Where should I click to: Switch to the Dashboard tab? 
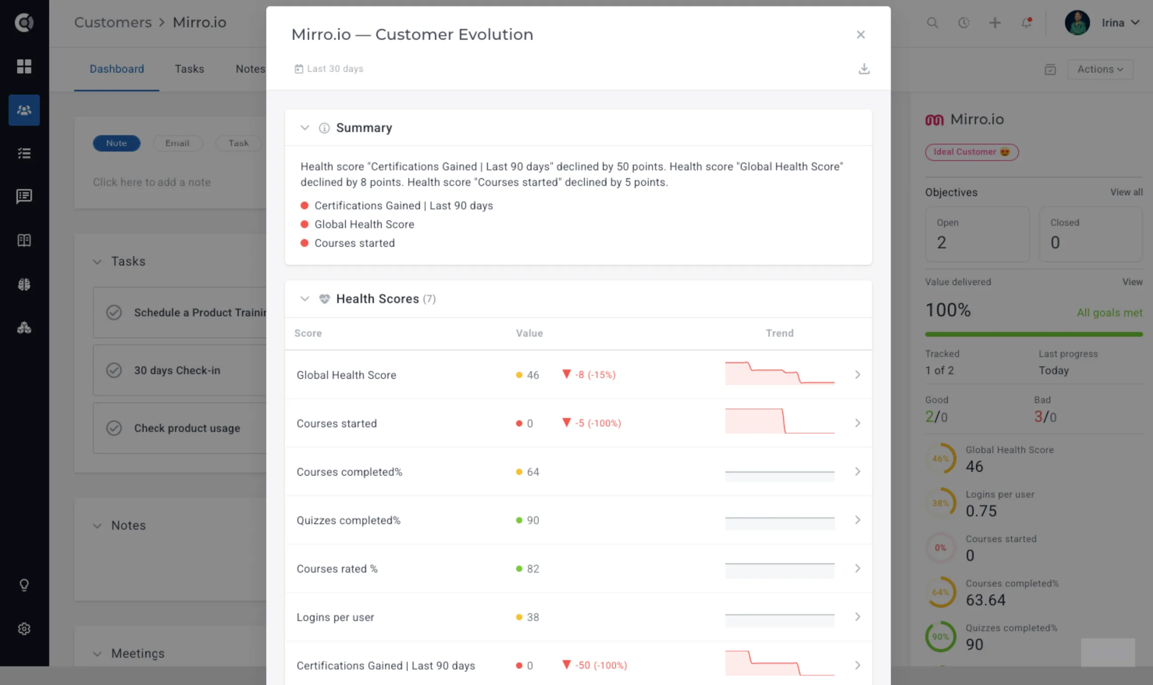point(117,69)
